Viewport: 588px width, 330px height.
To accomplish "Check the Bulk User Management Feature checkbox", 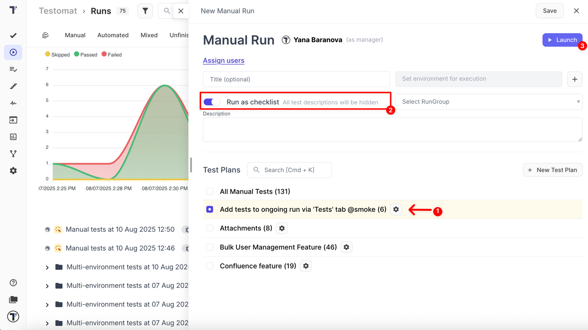I will coord(210,247).
